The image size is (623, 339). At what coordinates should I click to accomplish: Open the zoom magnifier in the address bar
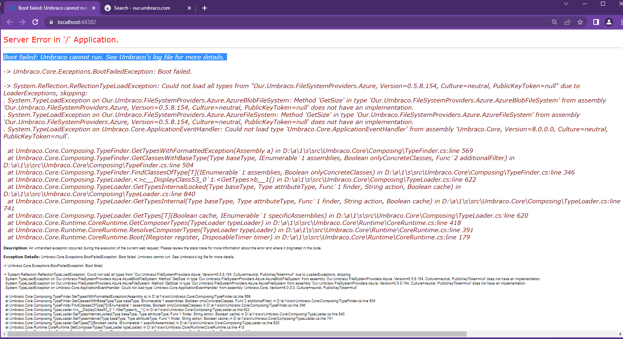coord(555,22)
